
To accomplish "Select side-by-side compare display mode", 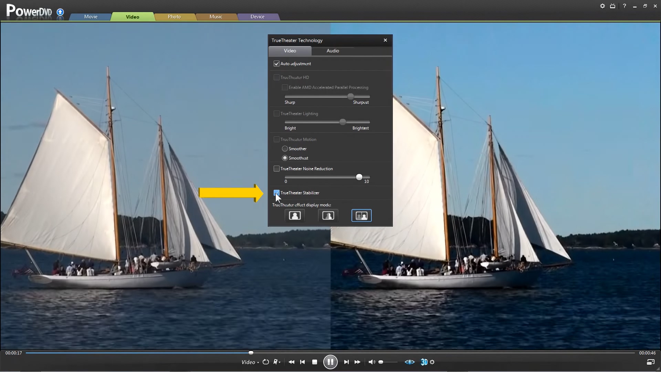I will (361, 216).
